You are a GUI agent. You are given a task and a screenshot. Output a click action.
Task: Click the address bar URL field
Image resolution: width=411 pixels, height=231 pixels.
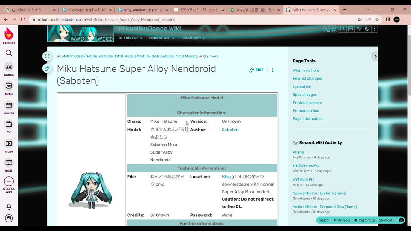194,19
